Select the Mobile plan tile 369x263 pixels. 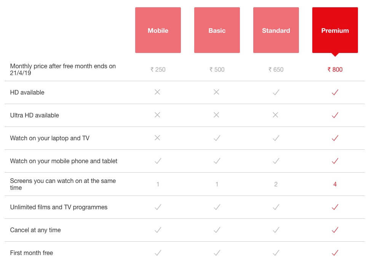(x=158, y=30)
